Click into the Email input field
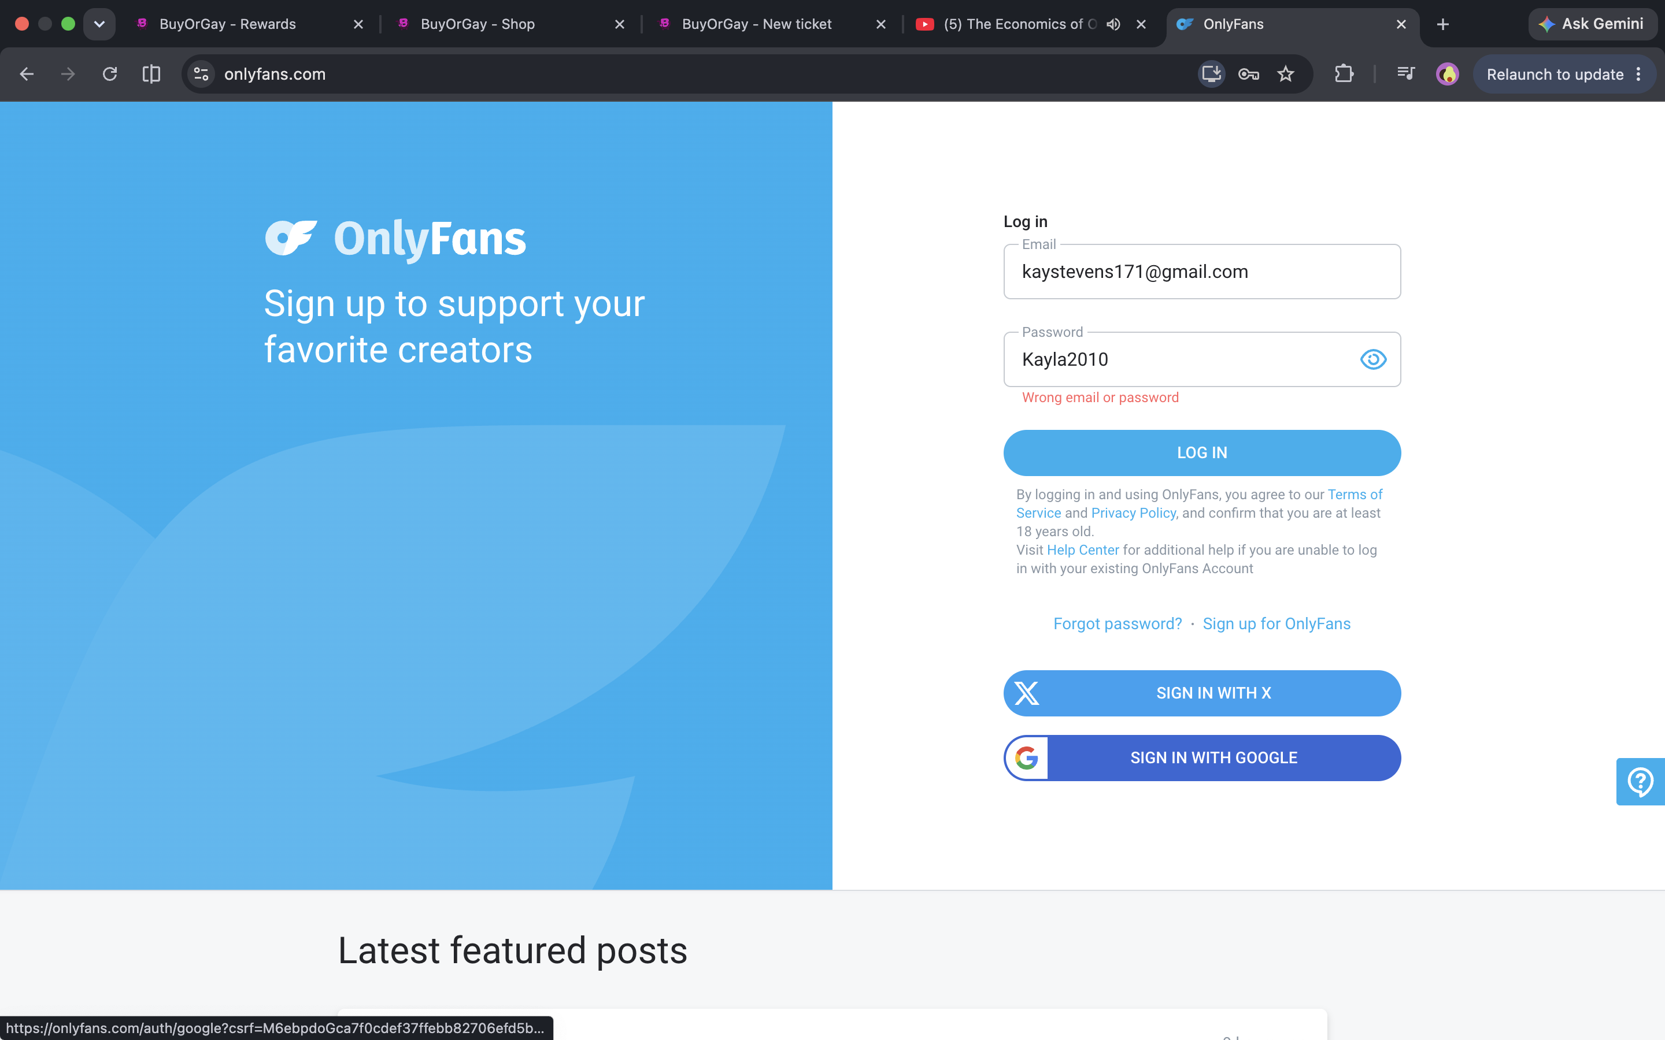The width and height of the screenshot is (1665, 1040). click(x=1202, y=272)
